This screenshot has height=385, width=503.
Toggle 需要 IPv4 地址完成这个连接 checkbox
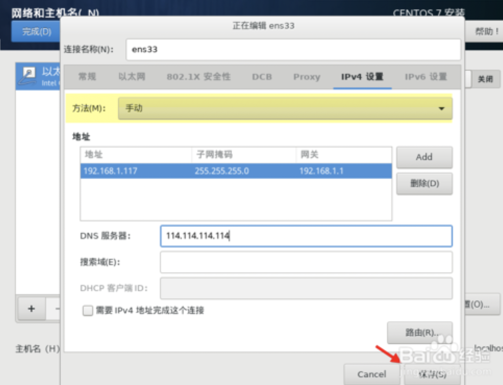pyautogui.click(x=88, y=310)
